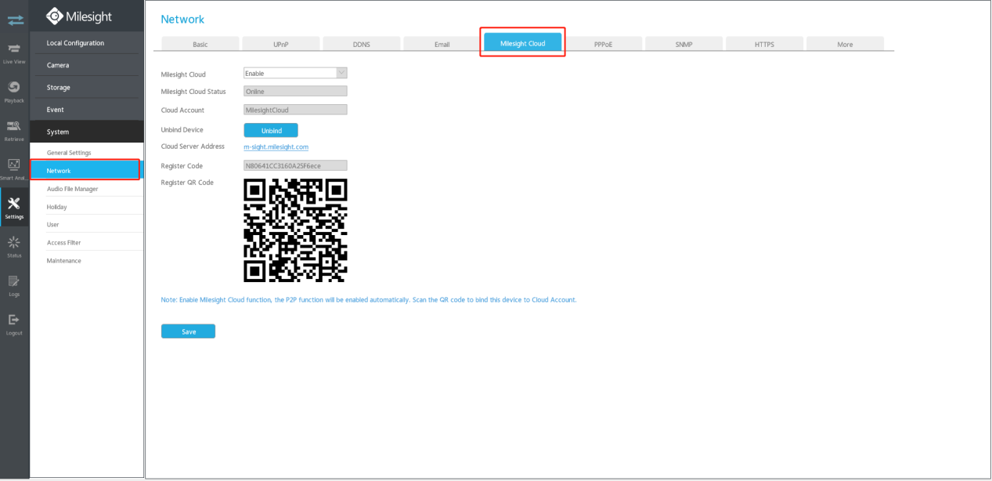Switch to the Basic tab
Screen dimensions: 992x481
click(x=200, y=44)
